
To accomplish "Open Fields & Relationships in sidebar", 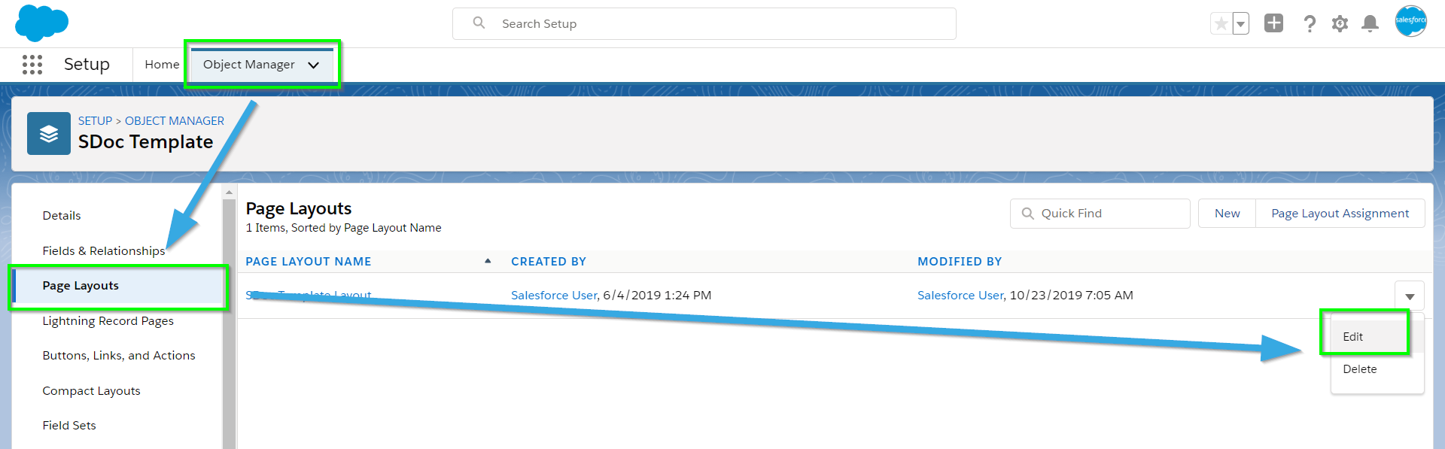I will 104,251.
